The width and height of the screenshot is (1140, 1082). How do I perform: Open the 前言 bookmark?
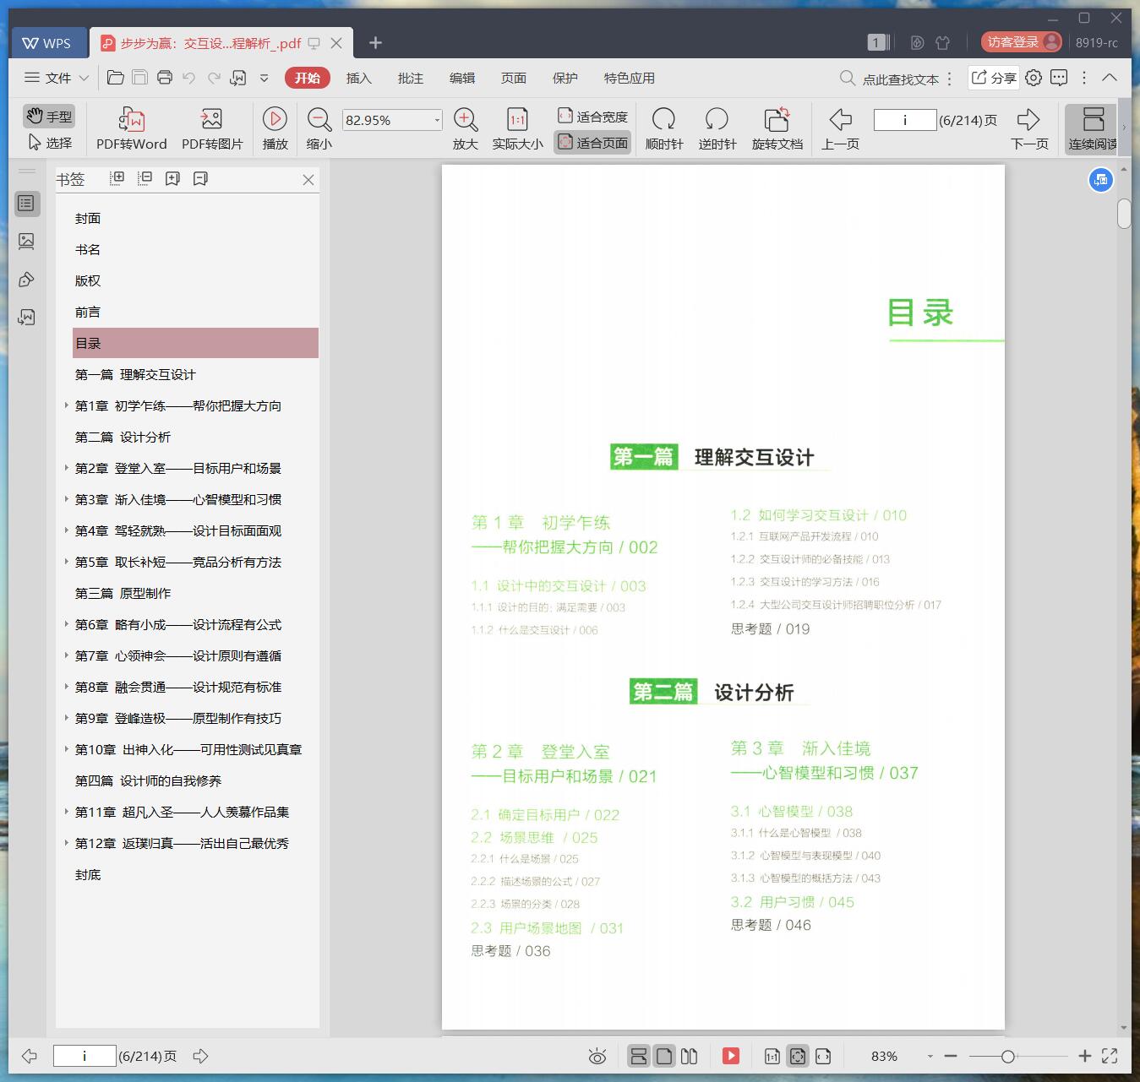click(88, 312)
